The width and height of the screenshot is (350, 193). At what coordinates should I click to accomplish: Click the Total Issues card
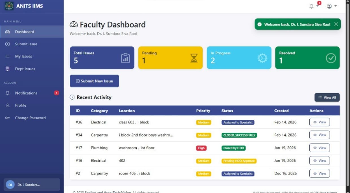(102, 58)
